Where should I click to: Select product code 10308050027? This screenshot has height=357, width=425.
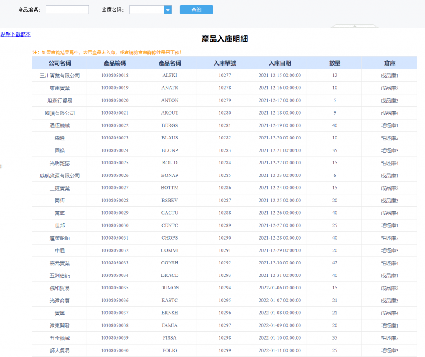115,188
